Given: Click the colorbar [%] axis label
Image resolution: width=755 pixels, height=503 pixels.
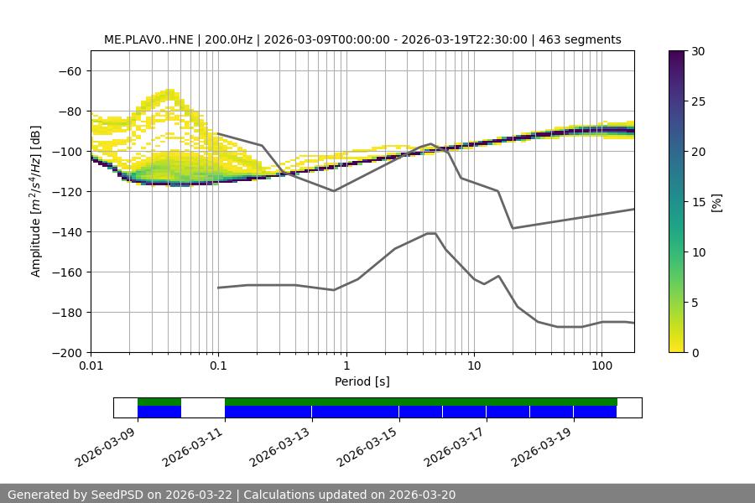Looking at the screenshot, I should [x=716, y=202].
